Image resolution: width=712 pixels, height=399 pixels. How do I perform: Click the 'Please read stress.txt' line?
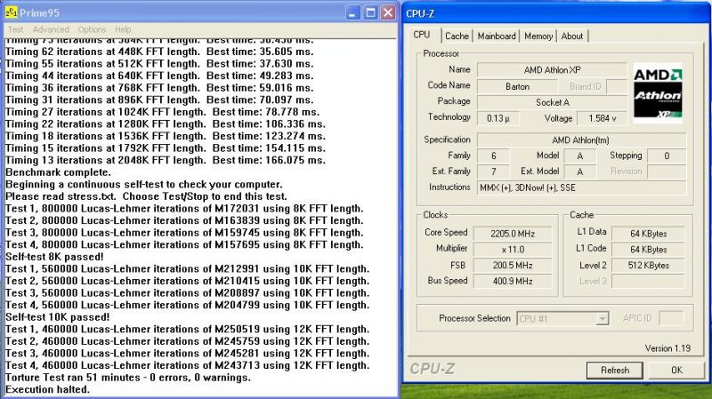(146, 196)
